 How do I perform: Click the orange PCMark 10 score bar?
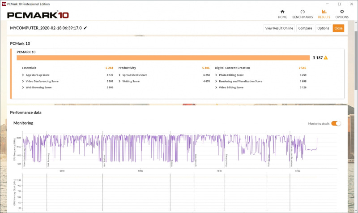click(163, 58)
